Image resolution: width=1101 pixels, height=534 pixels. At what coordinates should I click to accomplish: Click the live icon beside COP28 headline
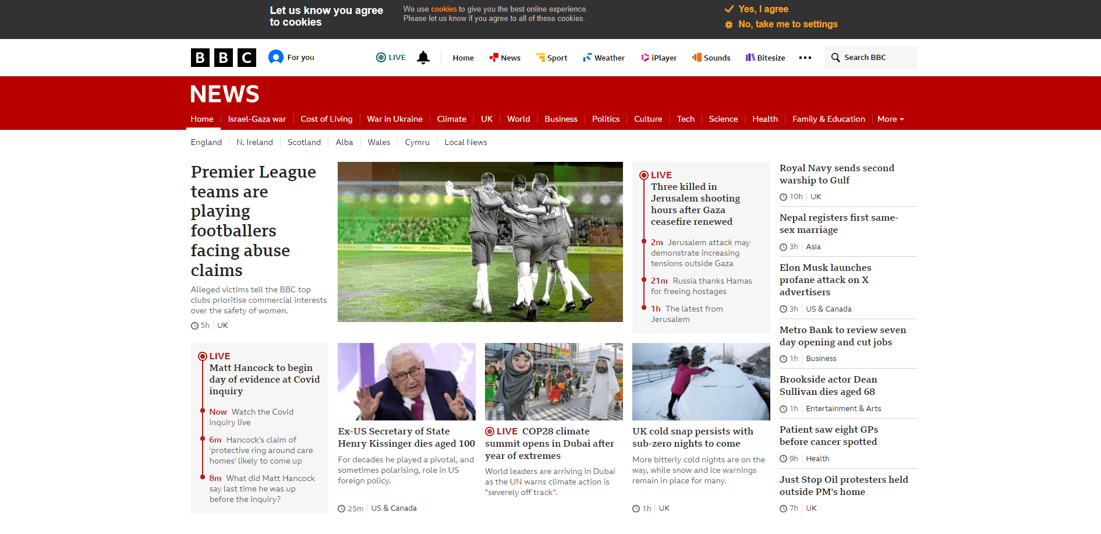(x=490, y=432)
